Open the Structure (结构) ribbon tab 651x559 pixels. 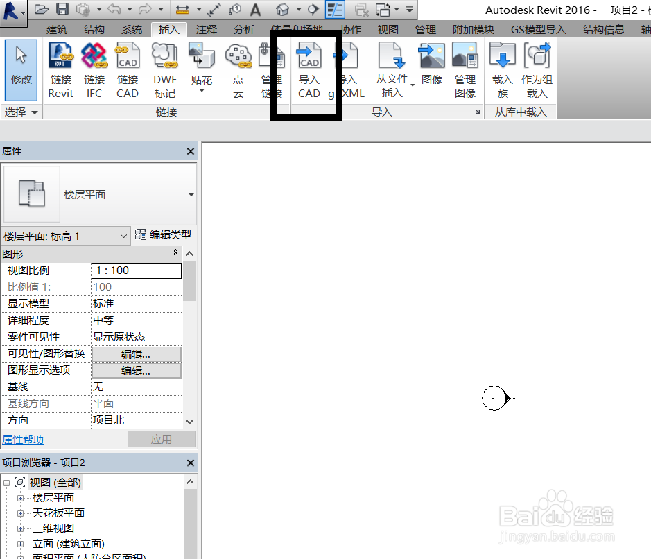94,30
